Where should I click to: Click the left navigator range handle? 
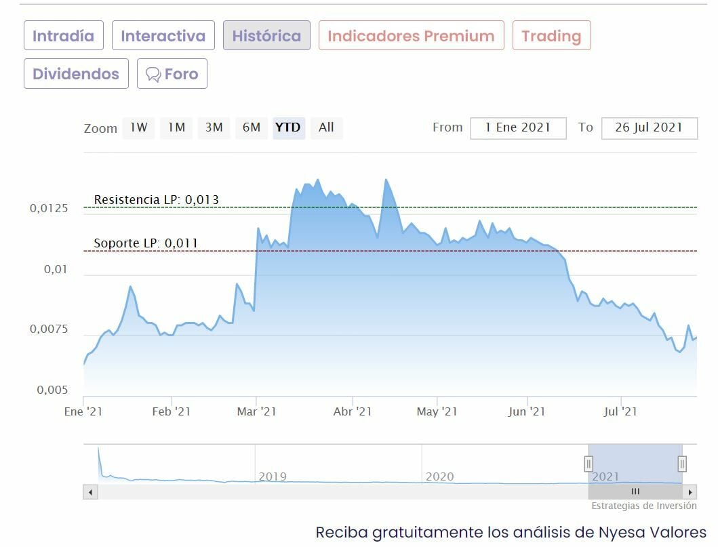point(589,464)
